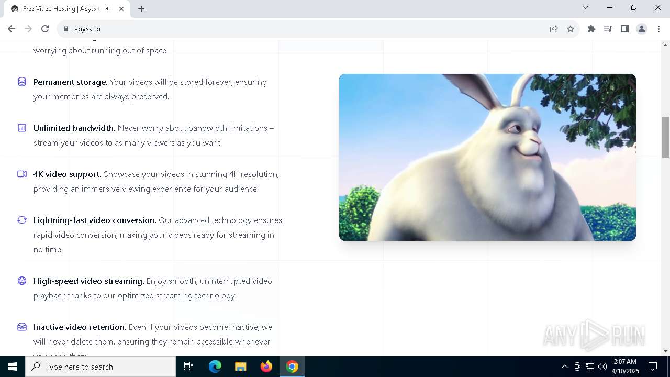Select the Free Video Hosting tab
This screenshot has width=670, height=377.
(67, 9)
